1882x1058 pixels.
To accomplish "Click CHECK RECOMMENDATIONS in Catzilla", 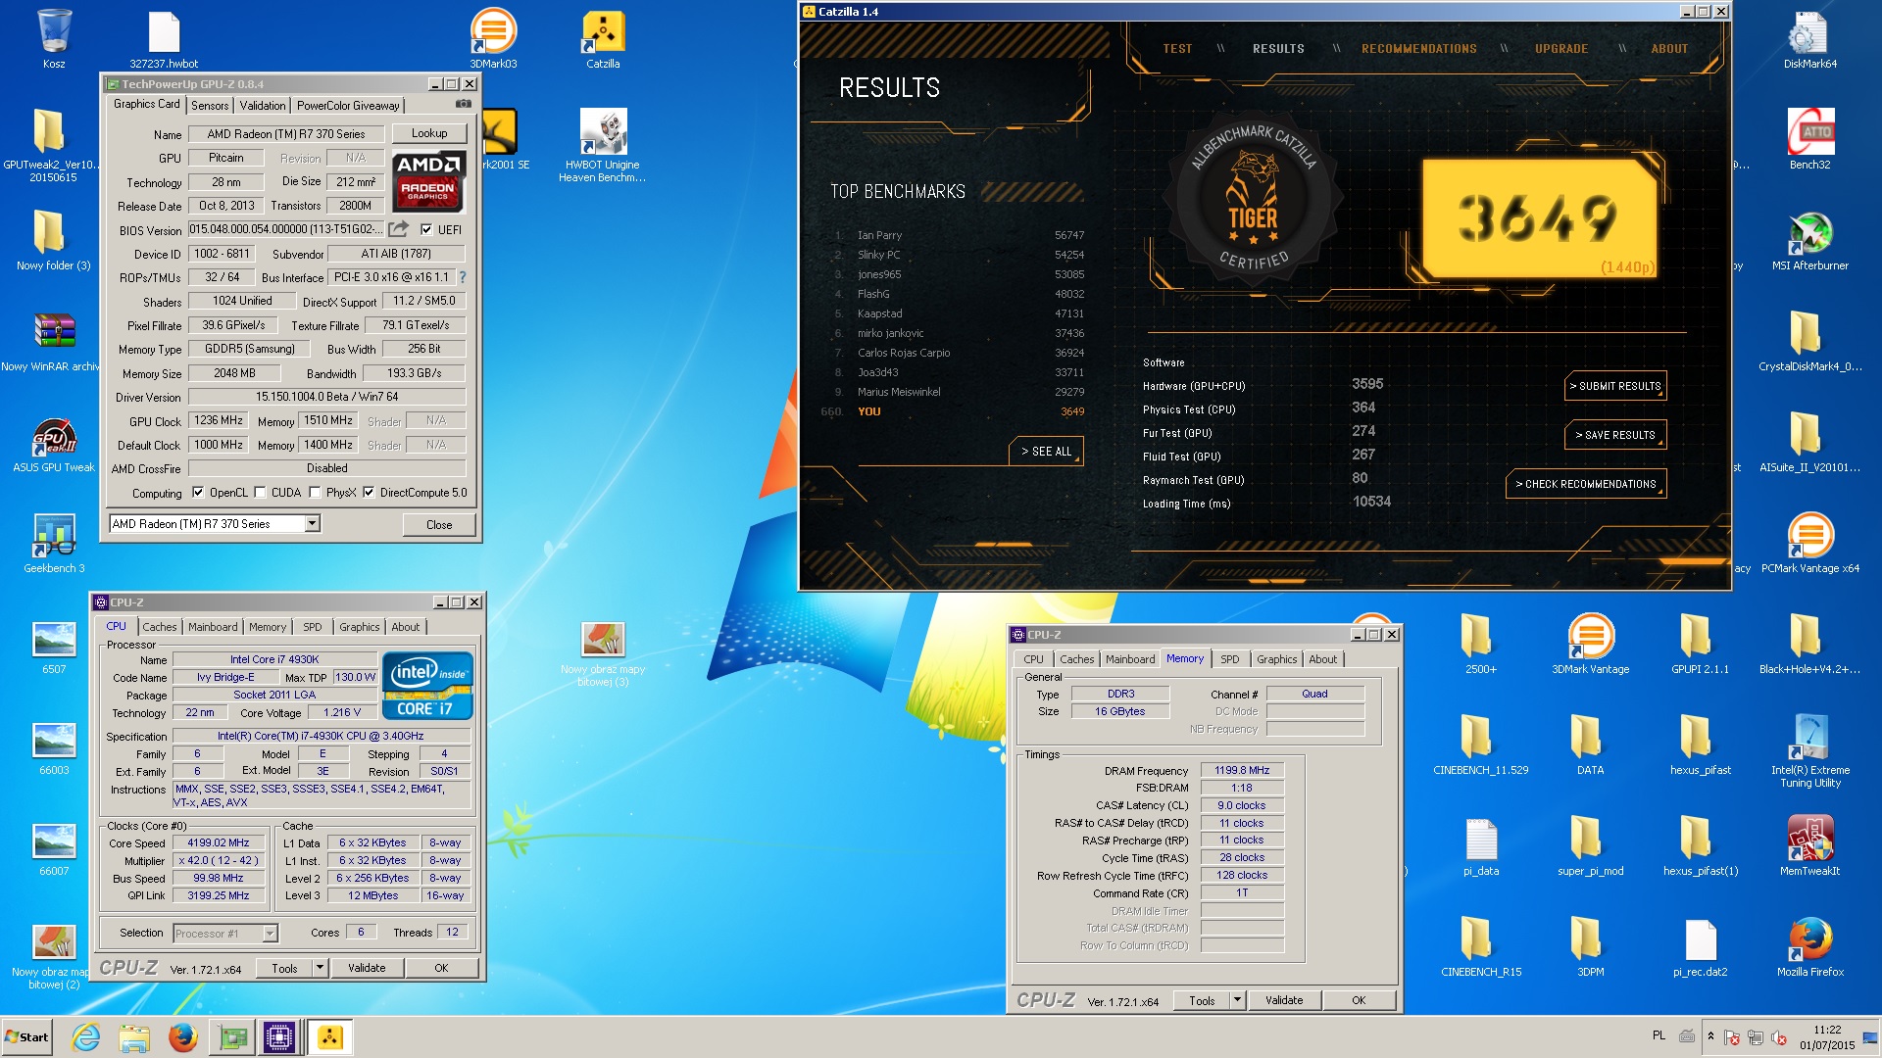I will (x=1586, y=484).
